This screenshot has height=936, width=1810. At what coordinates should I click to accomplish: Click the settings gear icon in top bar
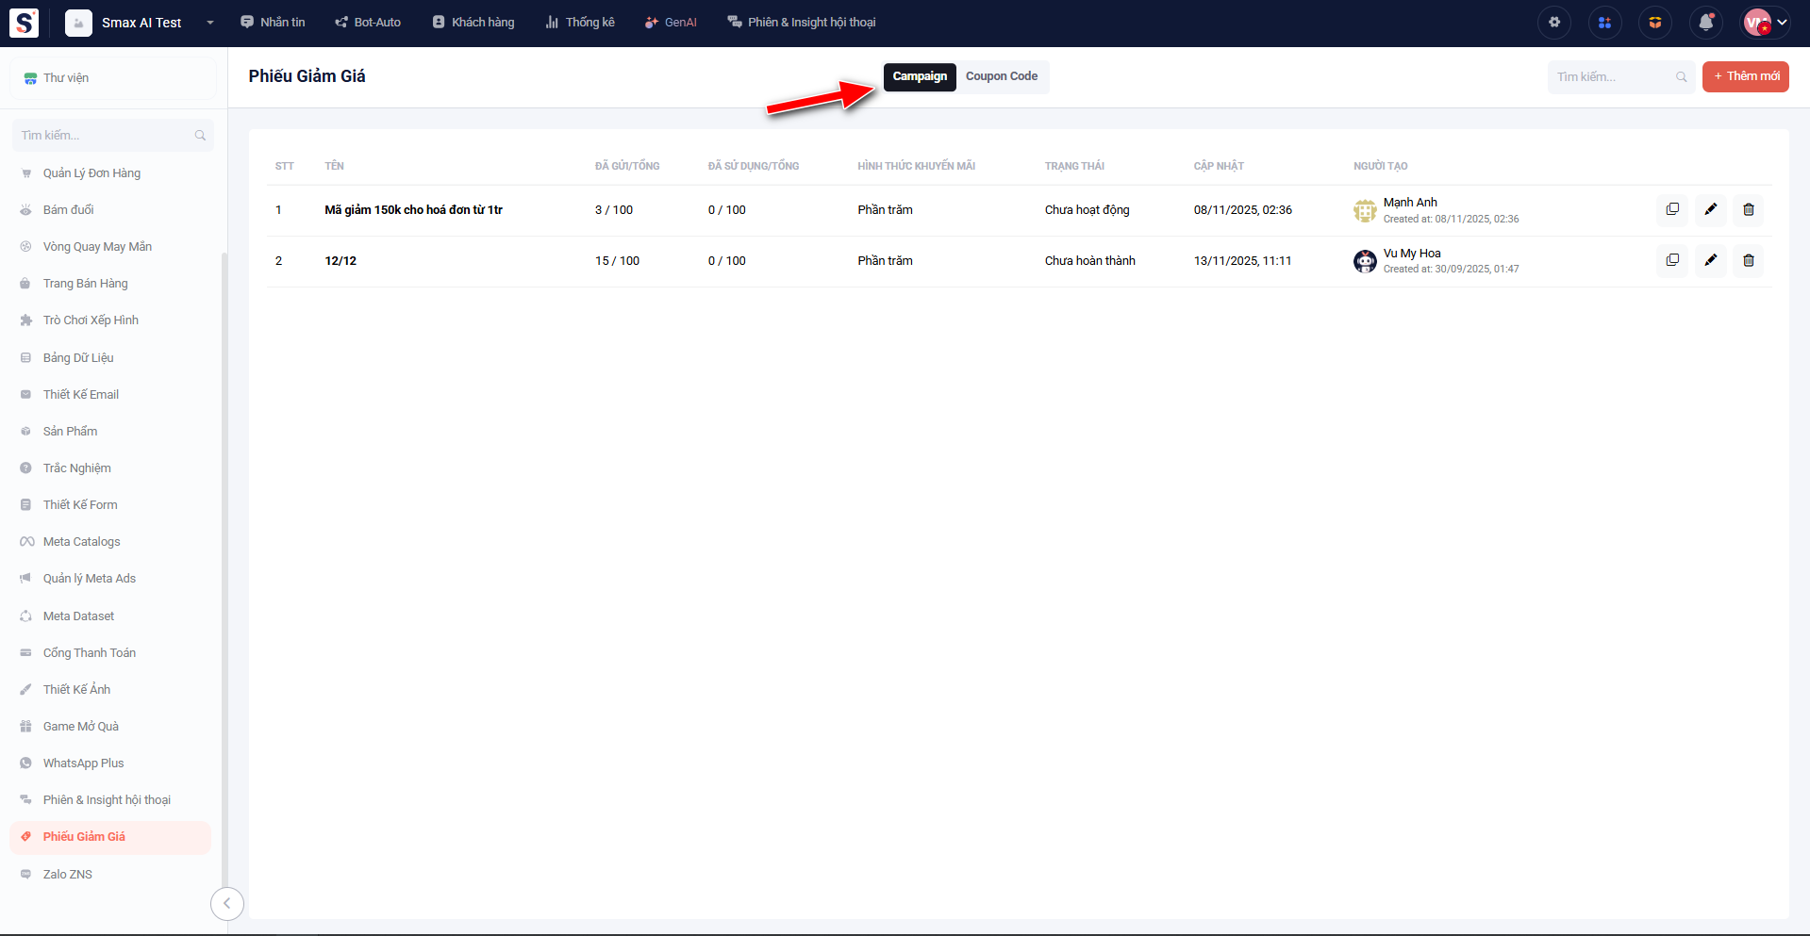(1554, 23)
